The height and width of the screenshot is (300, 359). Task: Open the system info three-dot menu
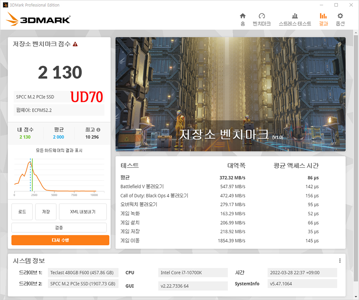point(340,260)
